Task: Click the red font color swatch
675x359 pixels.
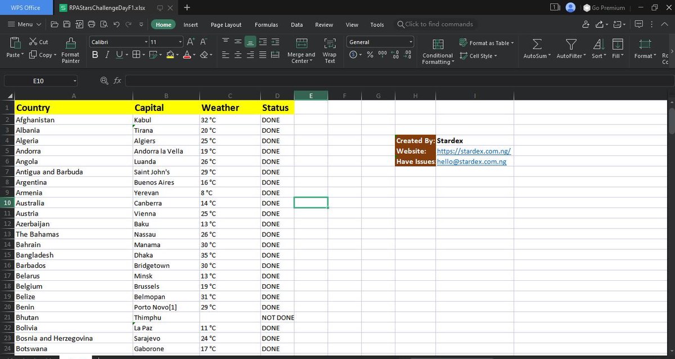Action: [187, 55]
